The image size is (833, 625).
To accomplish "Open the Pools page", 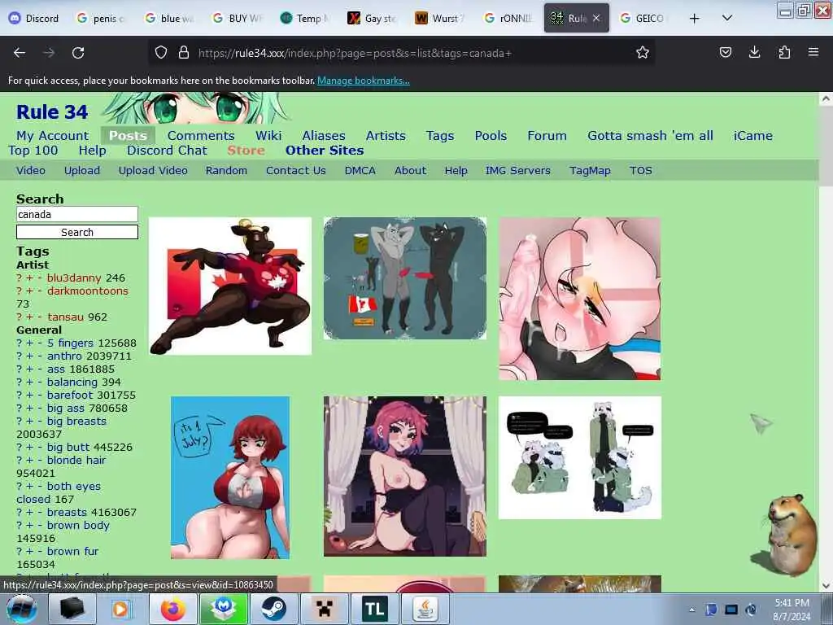I will click(x=491, y=136).
